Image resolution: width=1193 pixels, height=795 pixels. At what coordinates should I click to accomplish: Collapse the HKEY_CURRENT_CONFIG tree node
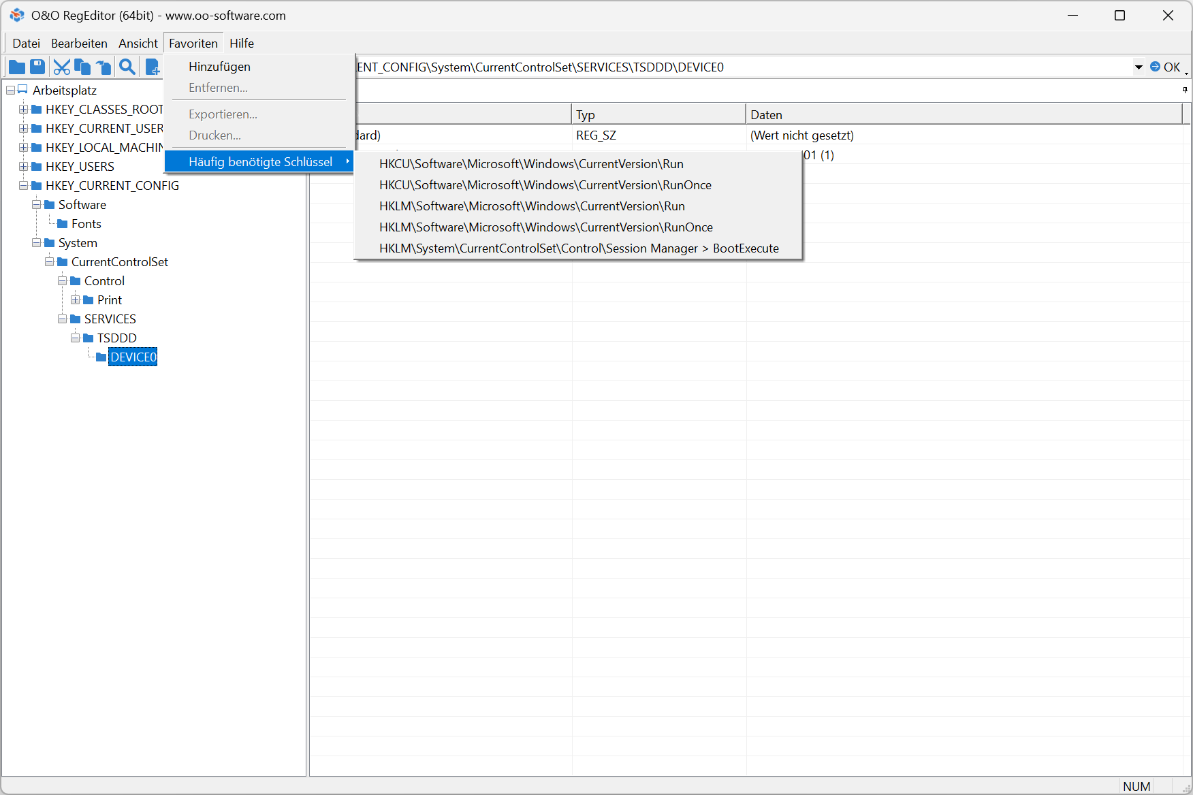[24, 186]
